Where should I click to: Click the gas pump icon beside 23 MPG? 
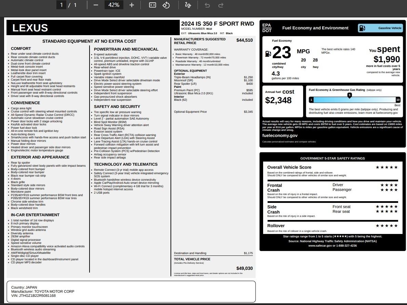(268, 54)
